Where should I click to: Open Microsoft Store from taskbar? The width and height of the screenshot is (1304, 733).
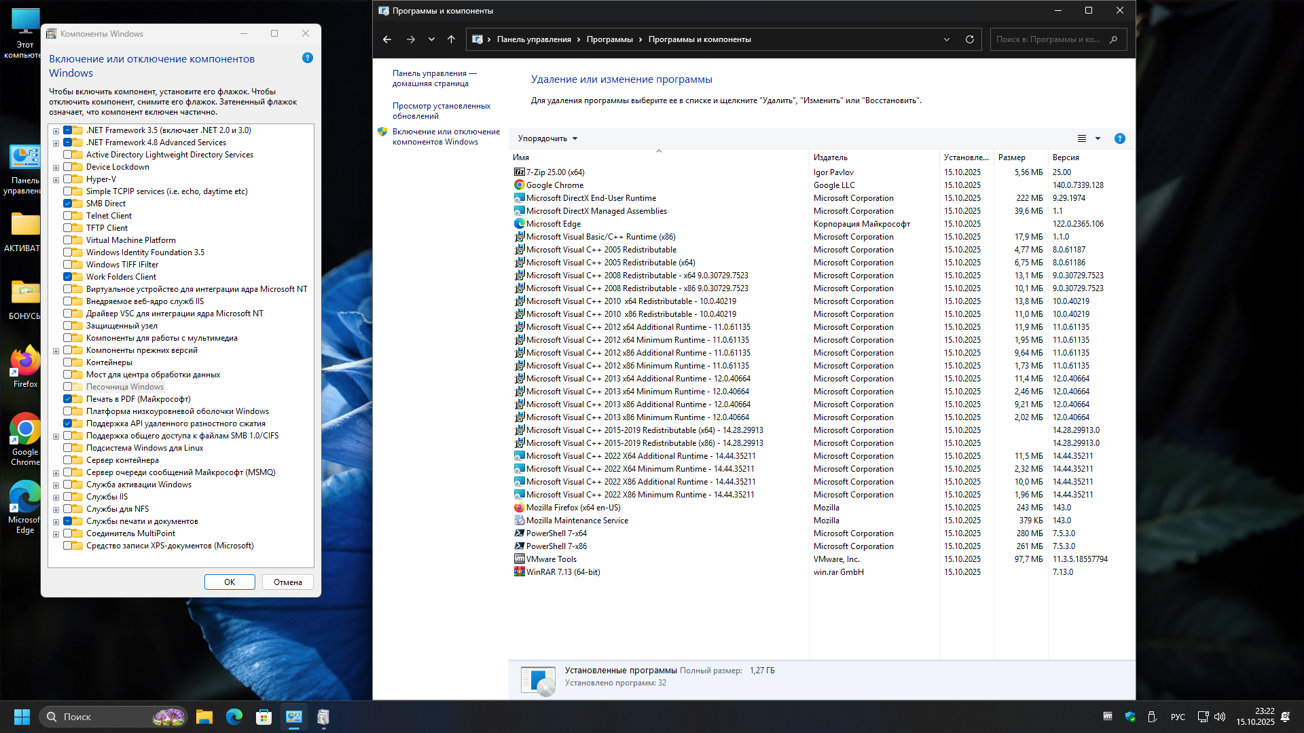click(x=264, y=717)
